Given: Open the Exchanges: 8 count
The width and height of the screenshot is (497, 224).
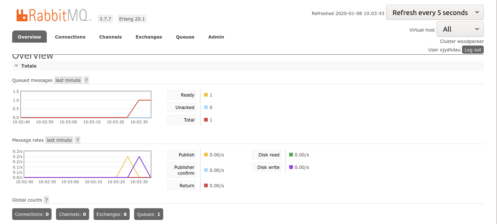Looking at the screenshot, I should 112,214.
